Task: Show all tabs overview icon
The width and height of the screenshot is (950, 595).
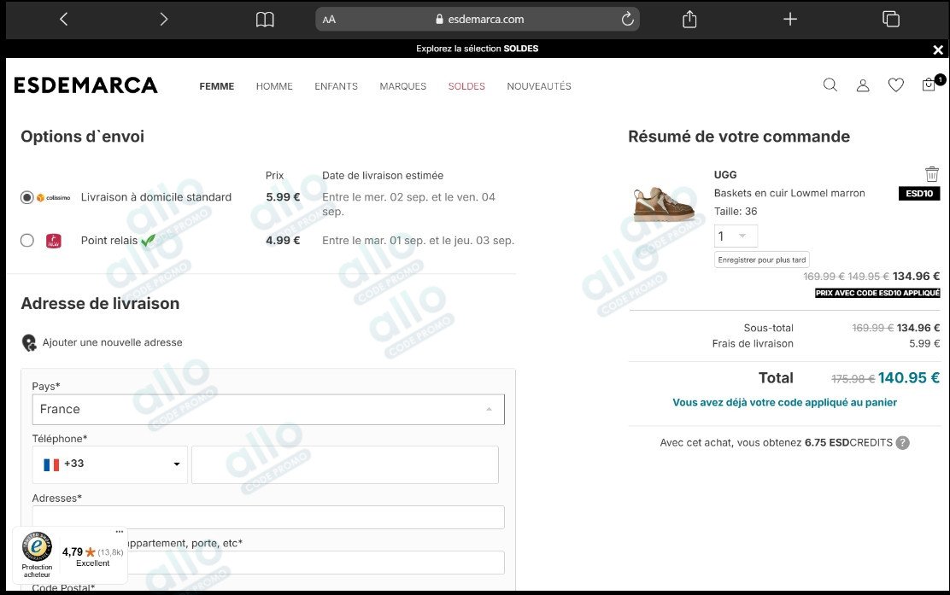Action: [890, 20]
